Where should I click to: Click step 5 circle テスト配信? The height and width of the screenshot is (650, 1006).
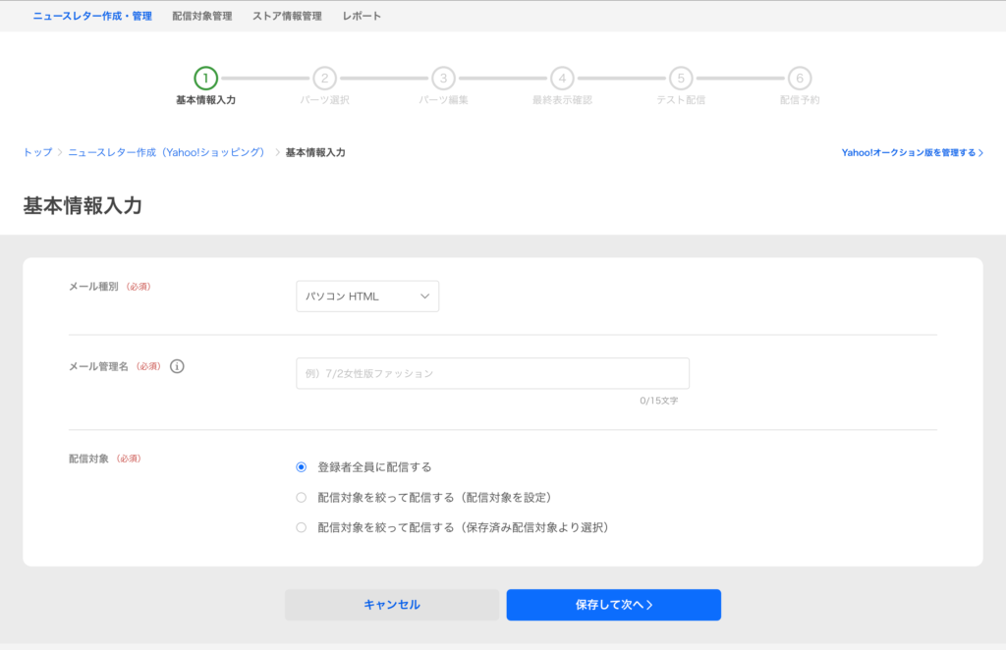681,79
